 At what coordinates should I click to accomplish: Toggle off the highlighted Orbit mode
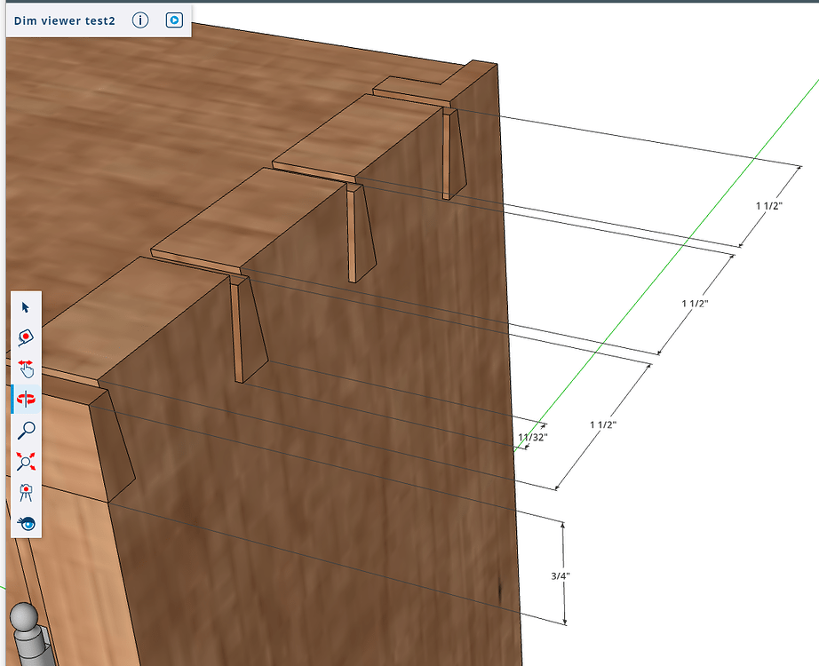pyautogui.click(x=25, y=399)
